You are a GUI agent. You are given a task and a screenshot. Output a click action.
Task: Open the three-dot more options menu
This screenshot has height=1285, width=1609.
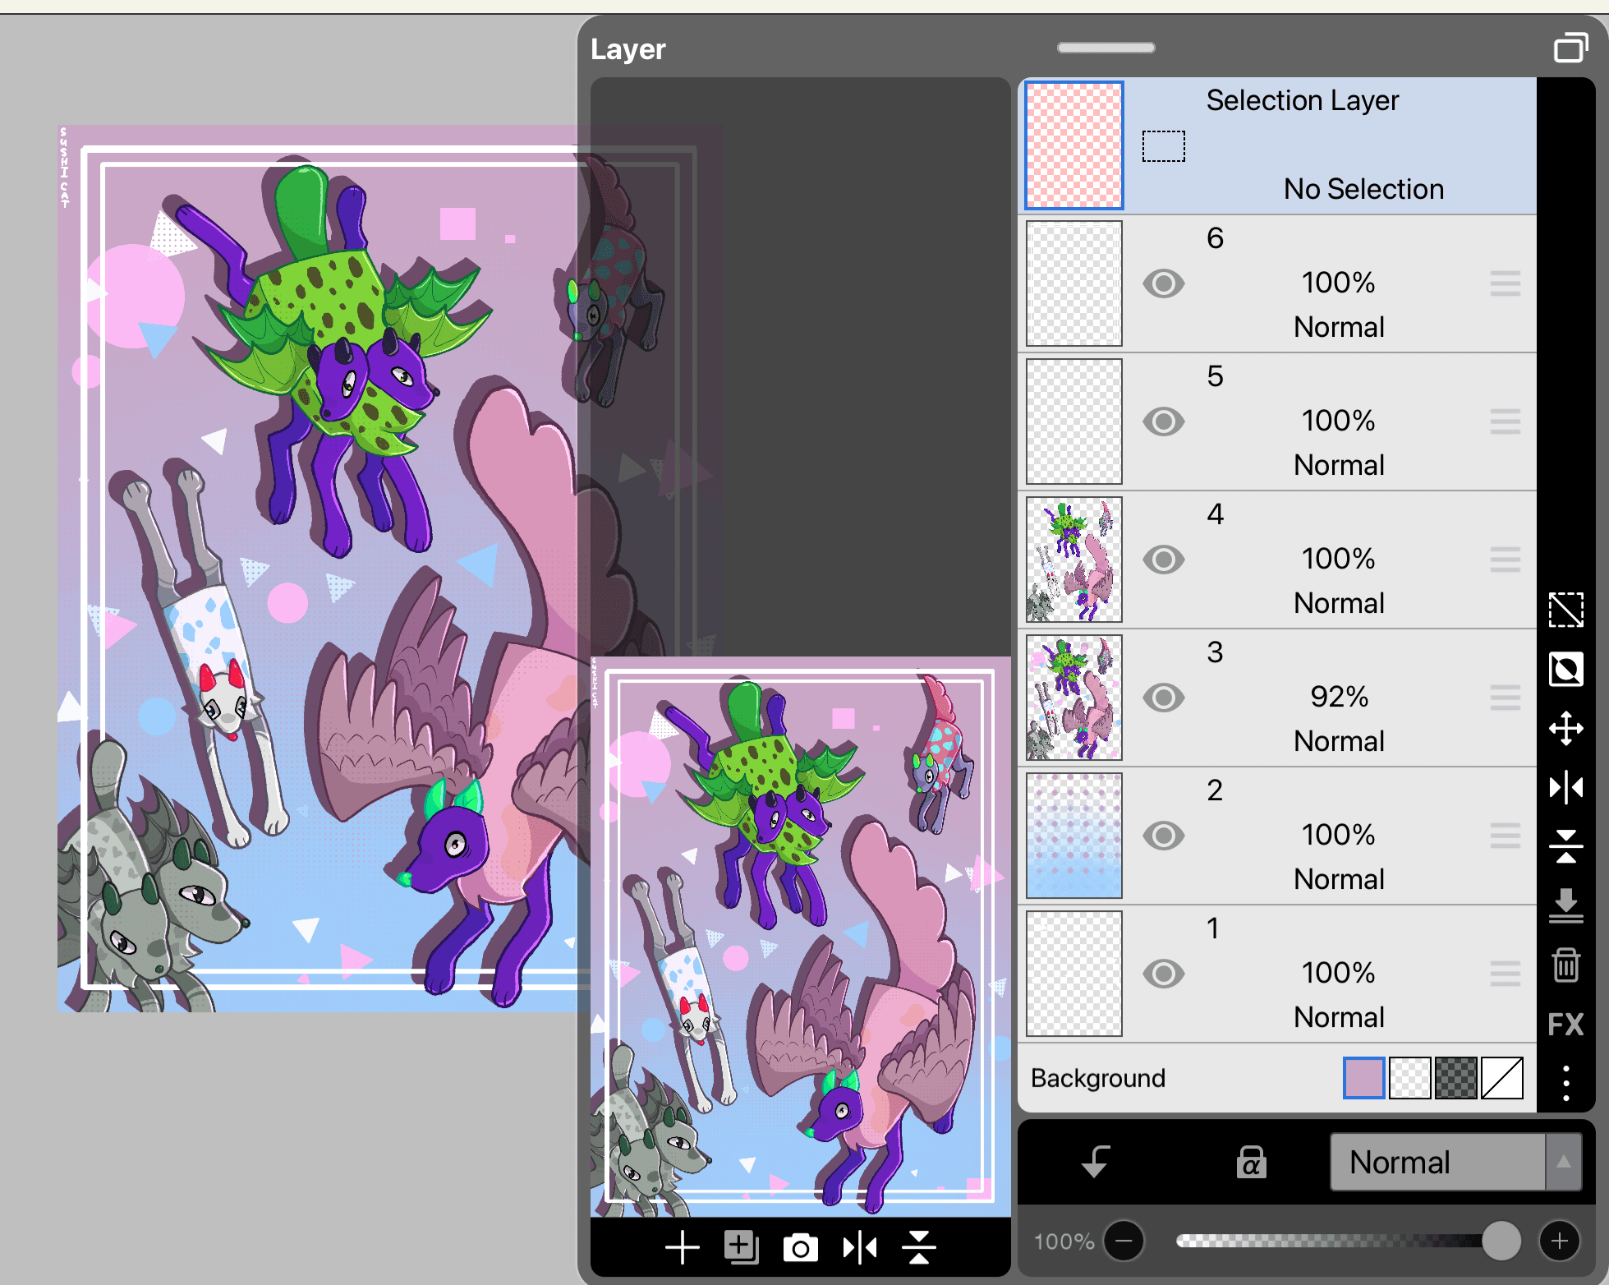(1565, 1083)
